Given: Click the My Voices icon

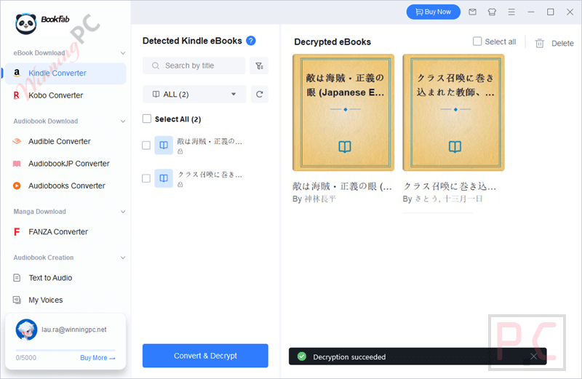Looking at the screenshot, I should click(17, 300).
